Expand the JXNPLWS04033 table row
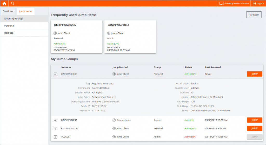This screenshot has height=145, width=266. point(55,120)
